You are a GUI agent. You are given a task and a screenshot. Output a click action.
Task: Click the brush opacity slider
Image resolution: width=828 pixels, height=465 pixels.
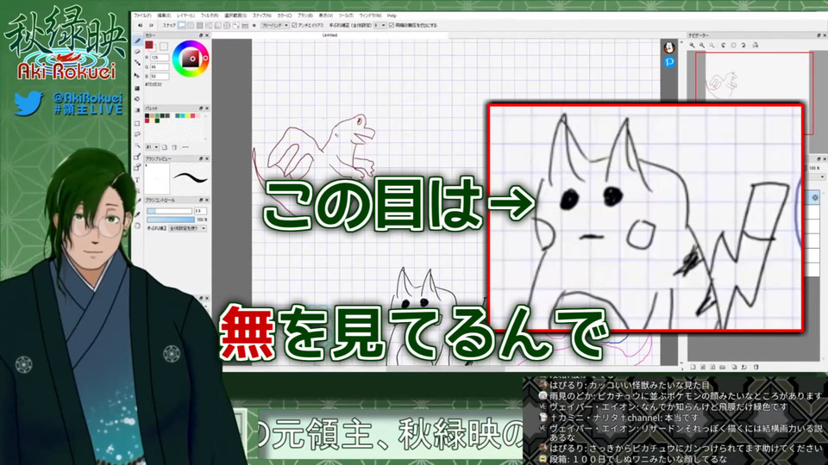click(x=171, y=220)
